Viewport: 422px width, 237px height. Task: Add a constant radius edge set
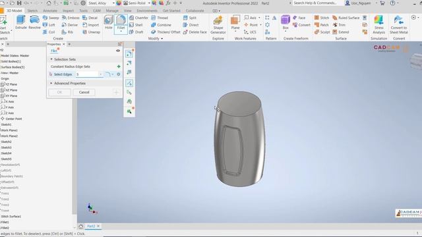point(119,66)
